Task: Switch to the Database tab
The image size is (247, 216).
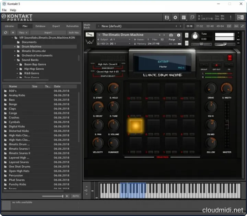Action: click(40, 26)
